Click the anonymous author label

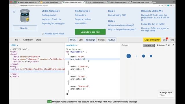point(166,92)
